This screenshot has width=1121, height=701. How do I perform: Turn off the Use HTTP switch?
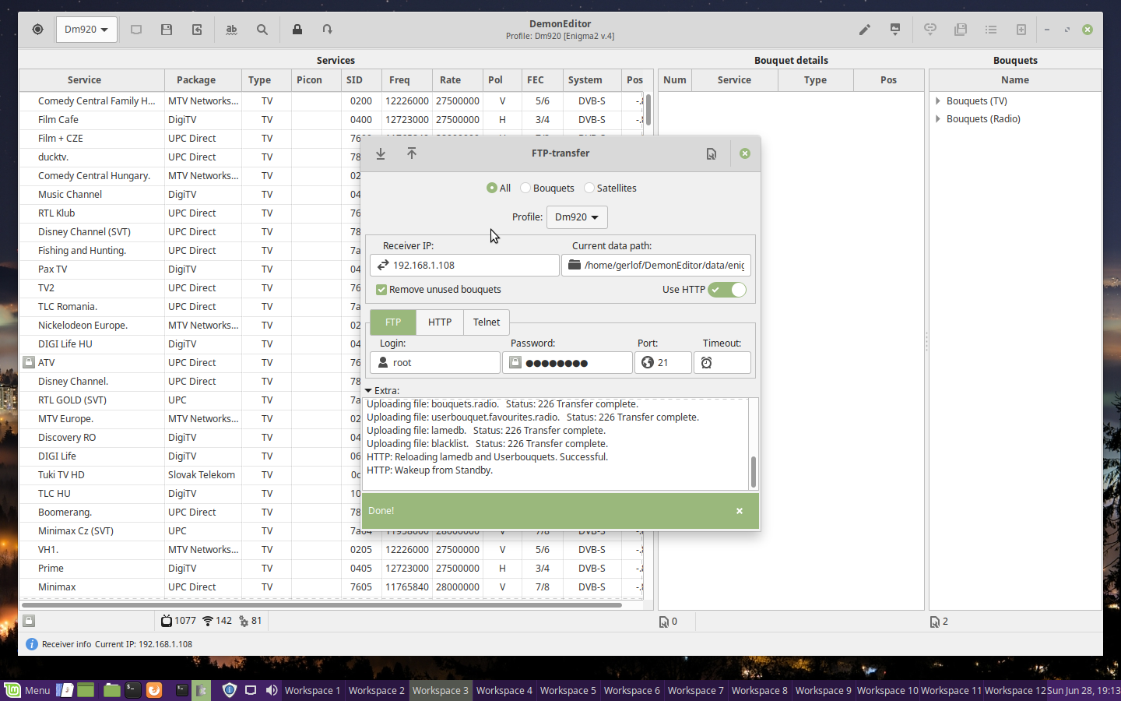(726, 289)
